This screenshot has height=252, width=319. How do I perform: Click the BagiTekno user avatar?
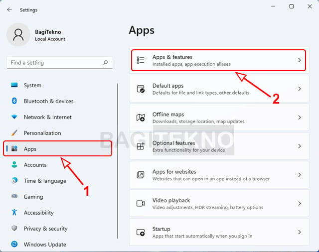pyautogui.click(x=18, y=35)
